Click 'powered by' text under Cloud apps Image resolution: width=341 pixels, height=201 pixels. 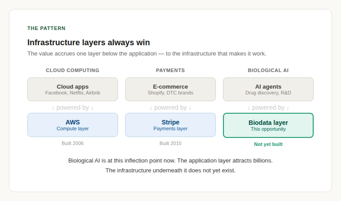73,107
